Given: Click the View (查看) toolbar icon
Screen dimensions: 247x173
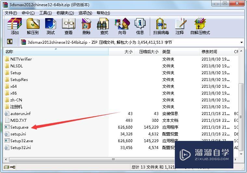Looking at the screenshot, I should [x=69, y=26].
